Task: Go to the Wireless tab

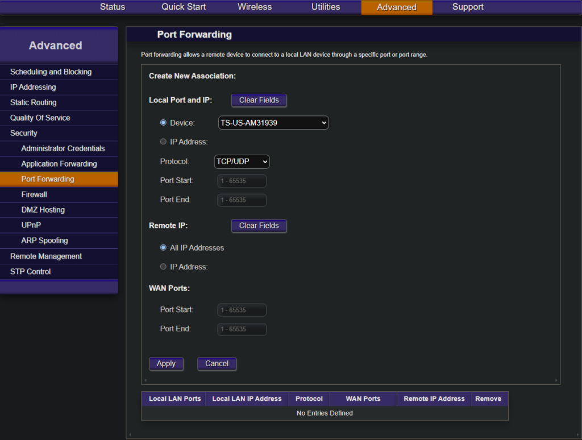Action: point(255,7)
